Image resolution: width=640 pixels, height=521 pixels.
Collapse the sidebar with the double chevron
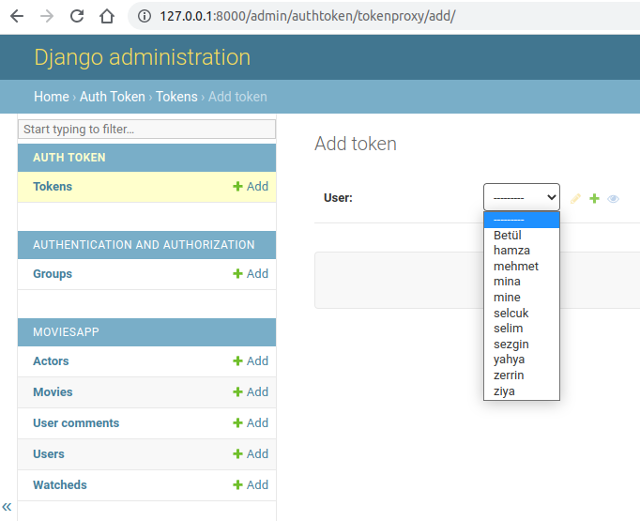[7, 507]
